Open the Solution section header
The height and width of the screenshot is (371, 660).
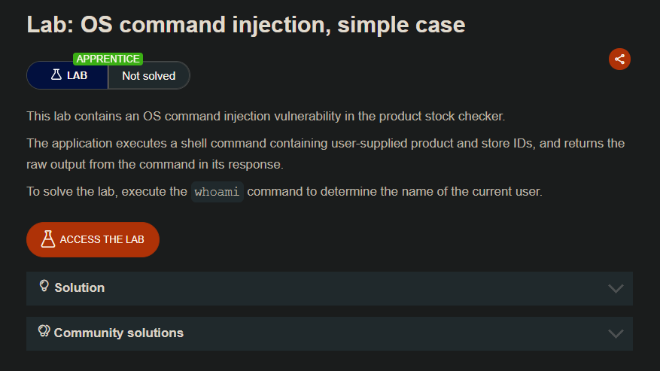click(329, 288)
